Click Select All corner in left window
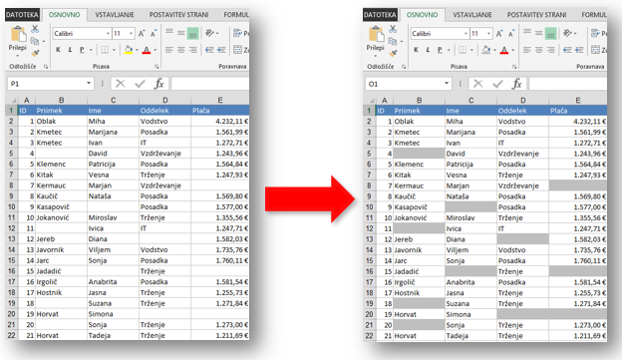This screenshot has height=360, width=622. coord(12,101)
